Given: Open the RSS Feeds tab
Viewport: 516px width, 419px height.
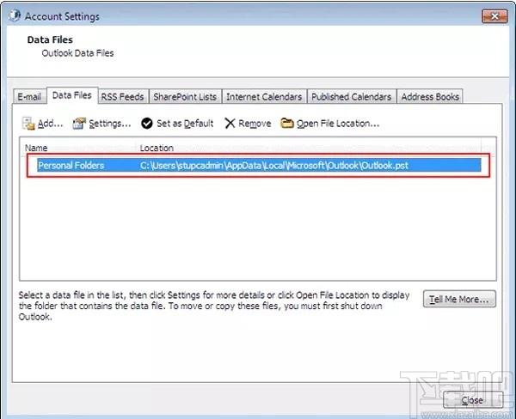Looking at the screenshot, I should click(123, 97).
